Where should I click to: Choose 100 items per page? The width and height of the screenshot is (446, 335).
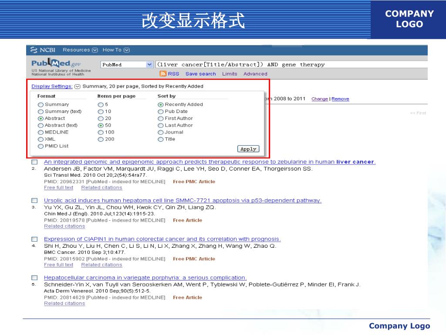(x=101, y=133)
